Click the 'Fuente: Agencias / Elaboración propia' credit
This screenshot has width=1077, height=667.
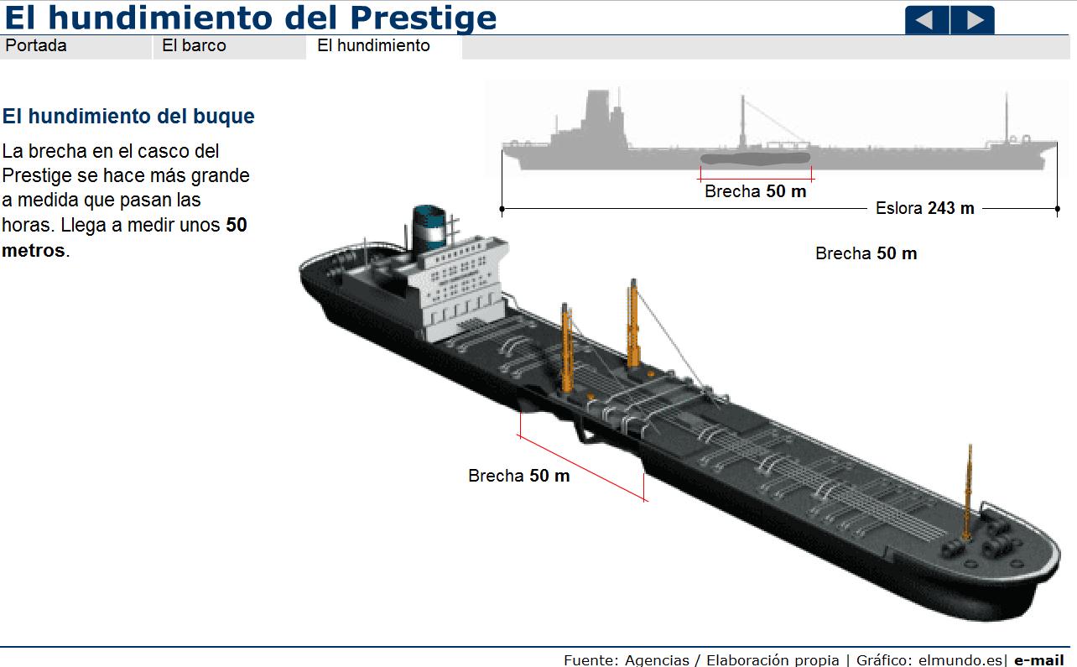(701, 659)
